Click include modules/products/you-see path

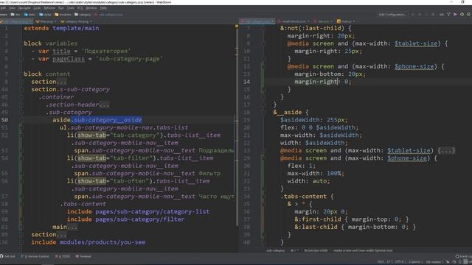103,242
